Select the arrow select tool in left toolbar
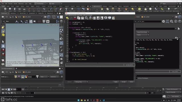Image resolution: width=182 pixels, height=102 pixels. [x=3, y=42]
